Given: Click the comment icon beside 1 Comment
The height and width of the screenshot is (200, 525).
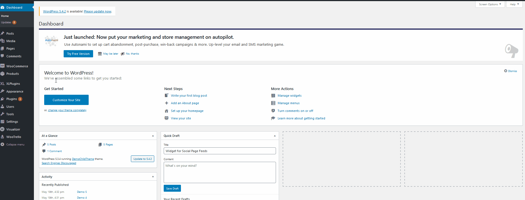Looking at the screenshot, I should coord(44,151).
